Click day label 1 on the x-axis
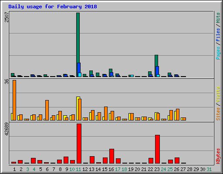The image size is (223, 174). (14, 169)
